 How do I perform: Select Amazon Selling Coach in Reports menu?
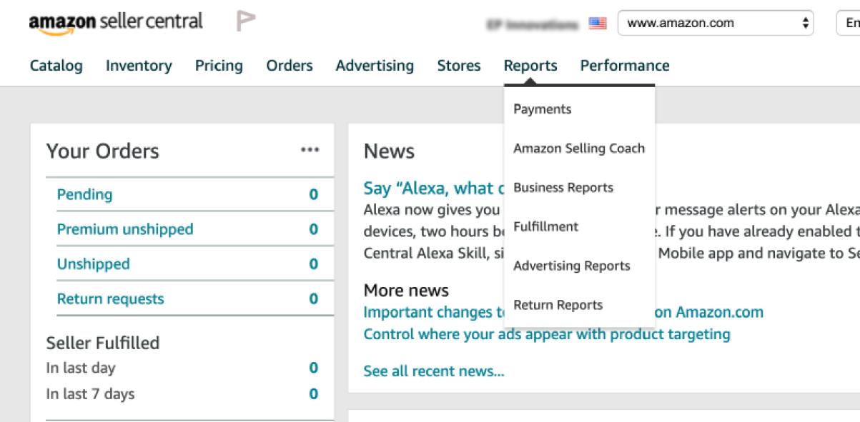[579, 149]
